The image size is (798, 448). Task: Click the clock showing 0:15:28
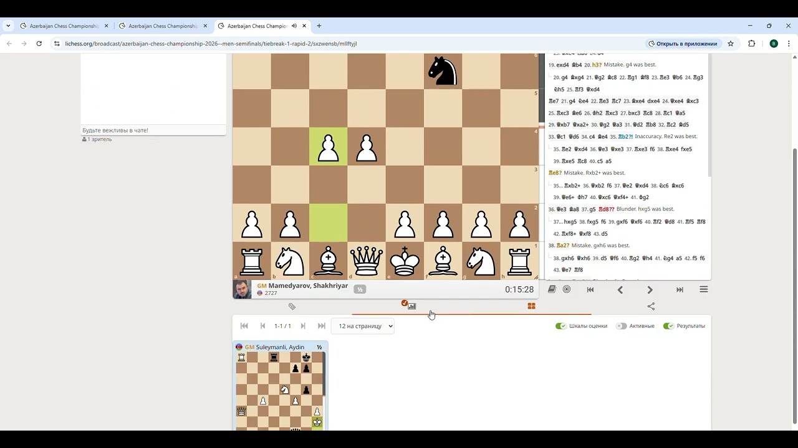[x=519, y=289]
